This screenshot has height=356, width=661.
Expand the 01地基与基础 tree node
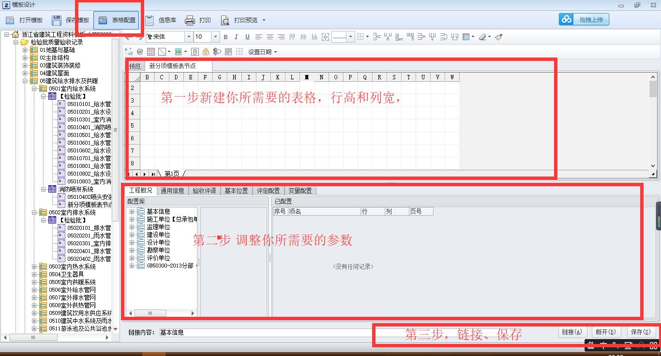(x=25, y=50)
